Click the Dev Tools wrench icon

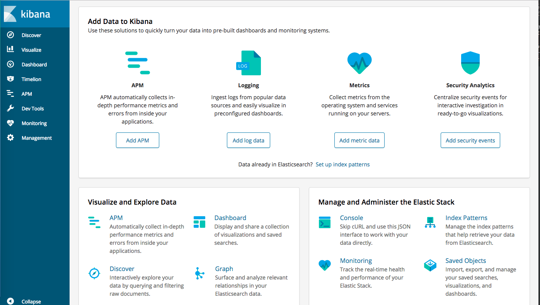(10, 108)
